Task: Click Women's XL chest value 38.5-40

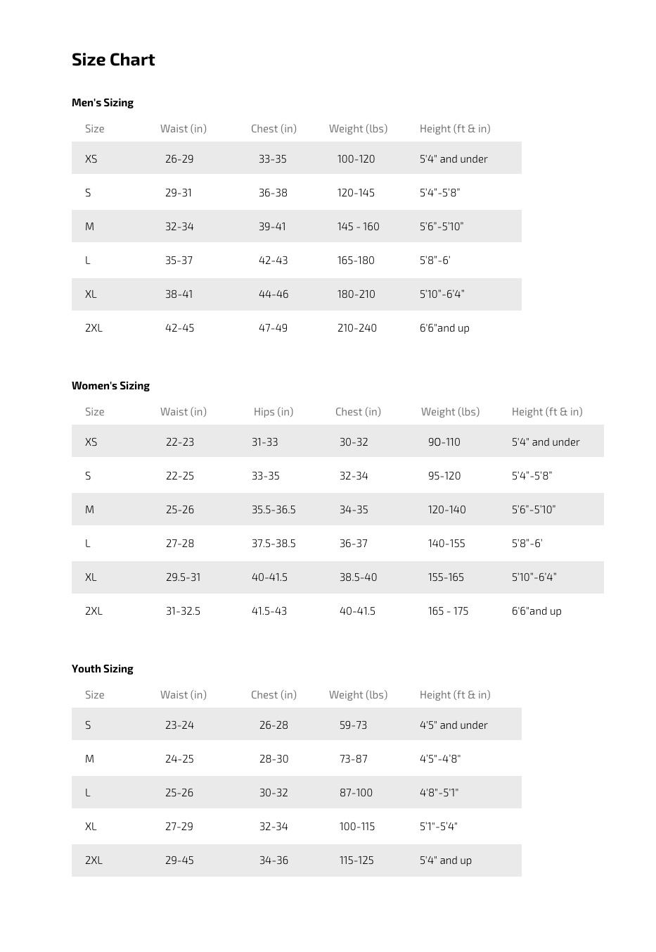Action: tap(358, 577)
